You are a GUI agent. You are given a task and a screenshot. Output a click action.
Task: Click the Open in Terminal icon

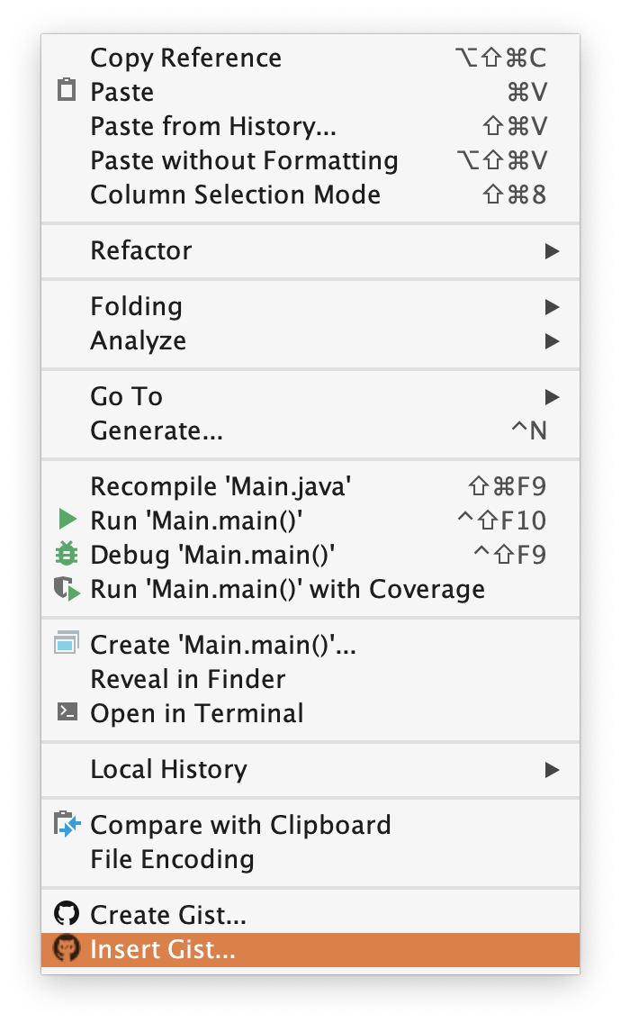pyautogui.click(x=67, y=713)
